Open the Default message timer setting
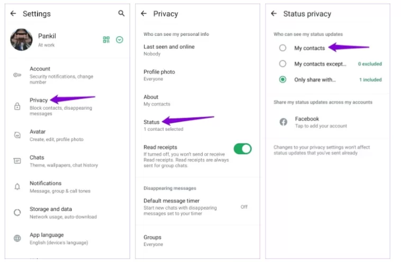 point(180,204)
